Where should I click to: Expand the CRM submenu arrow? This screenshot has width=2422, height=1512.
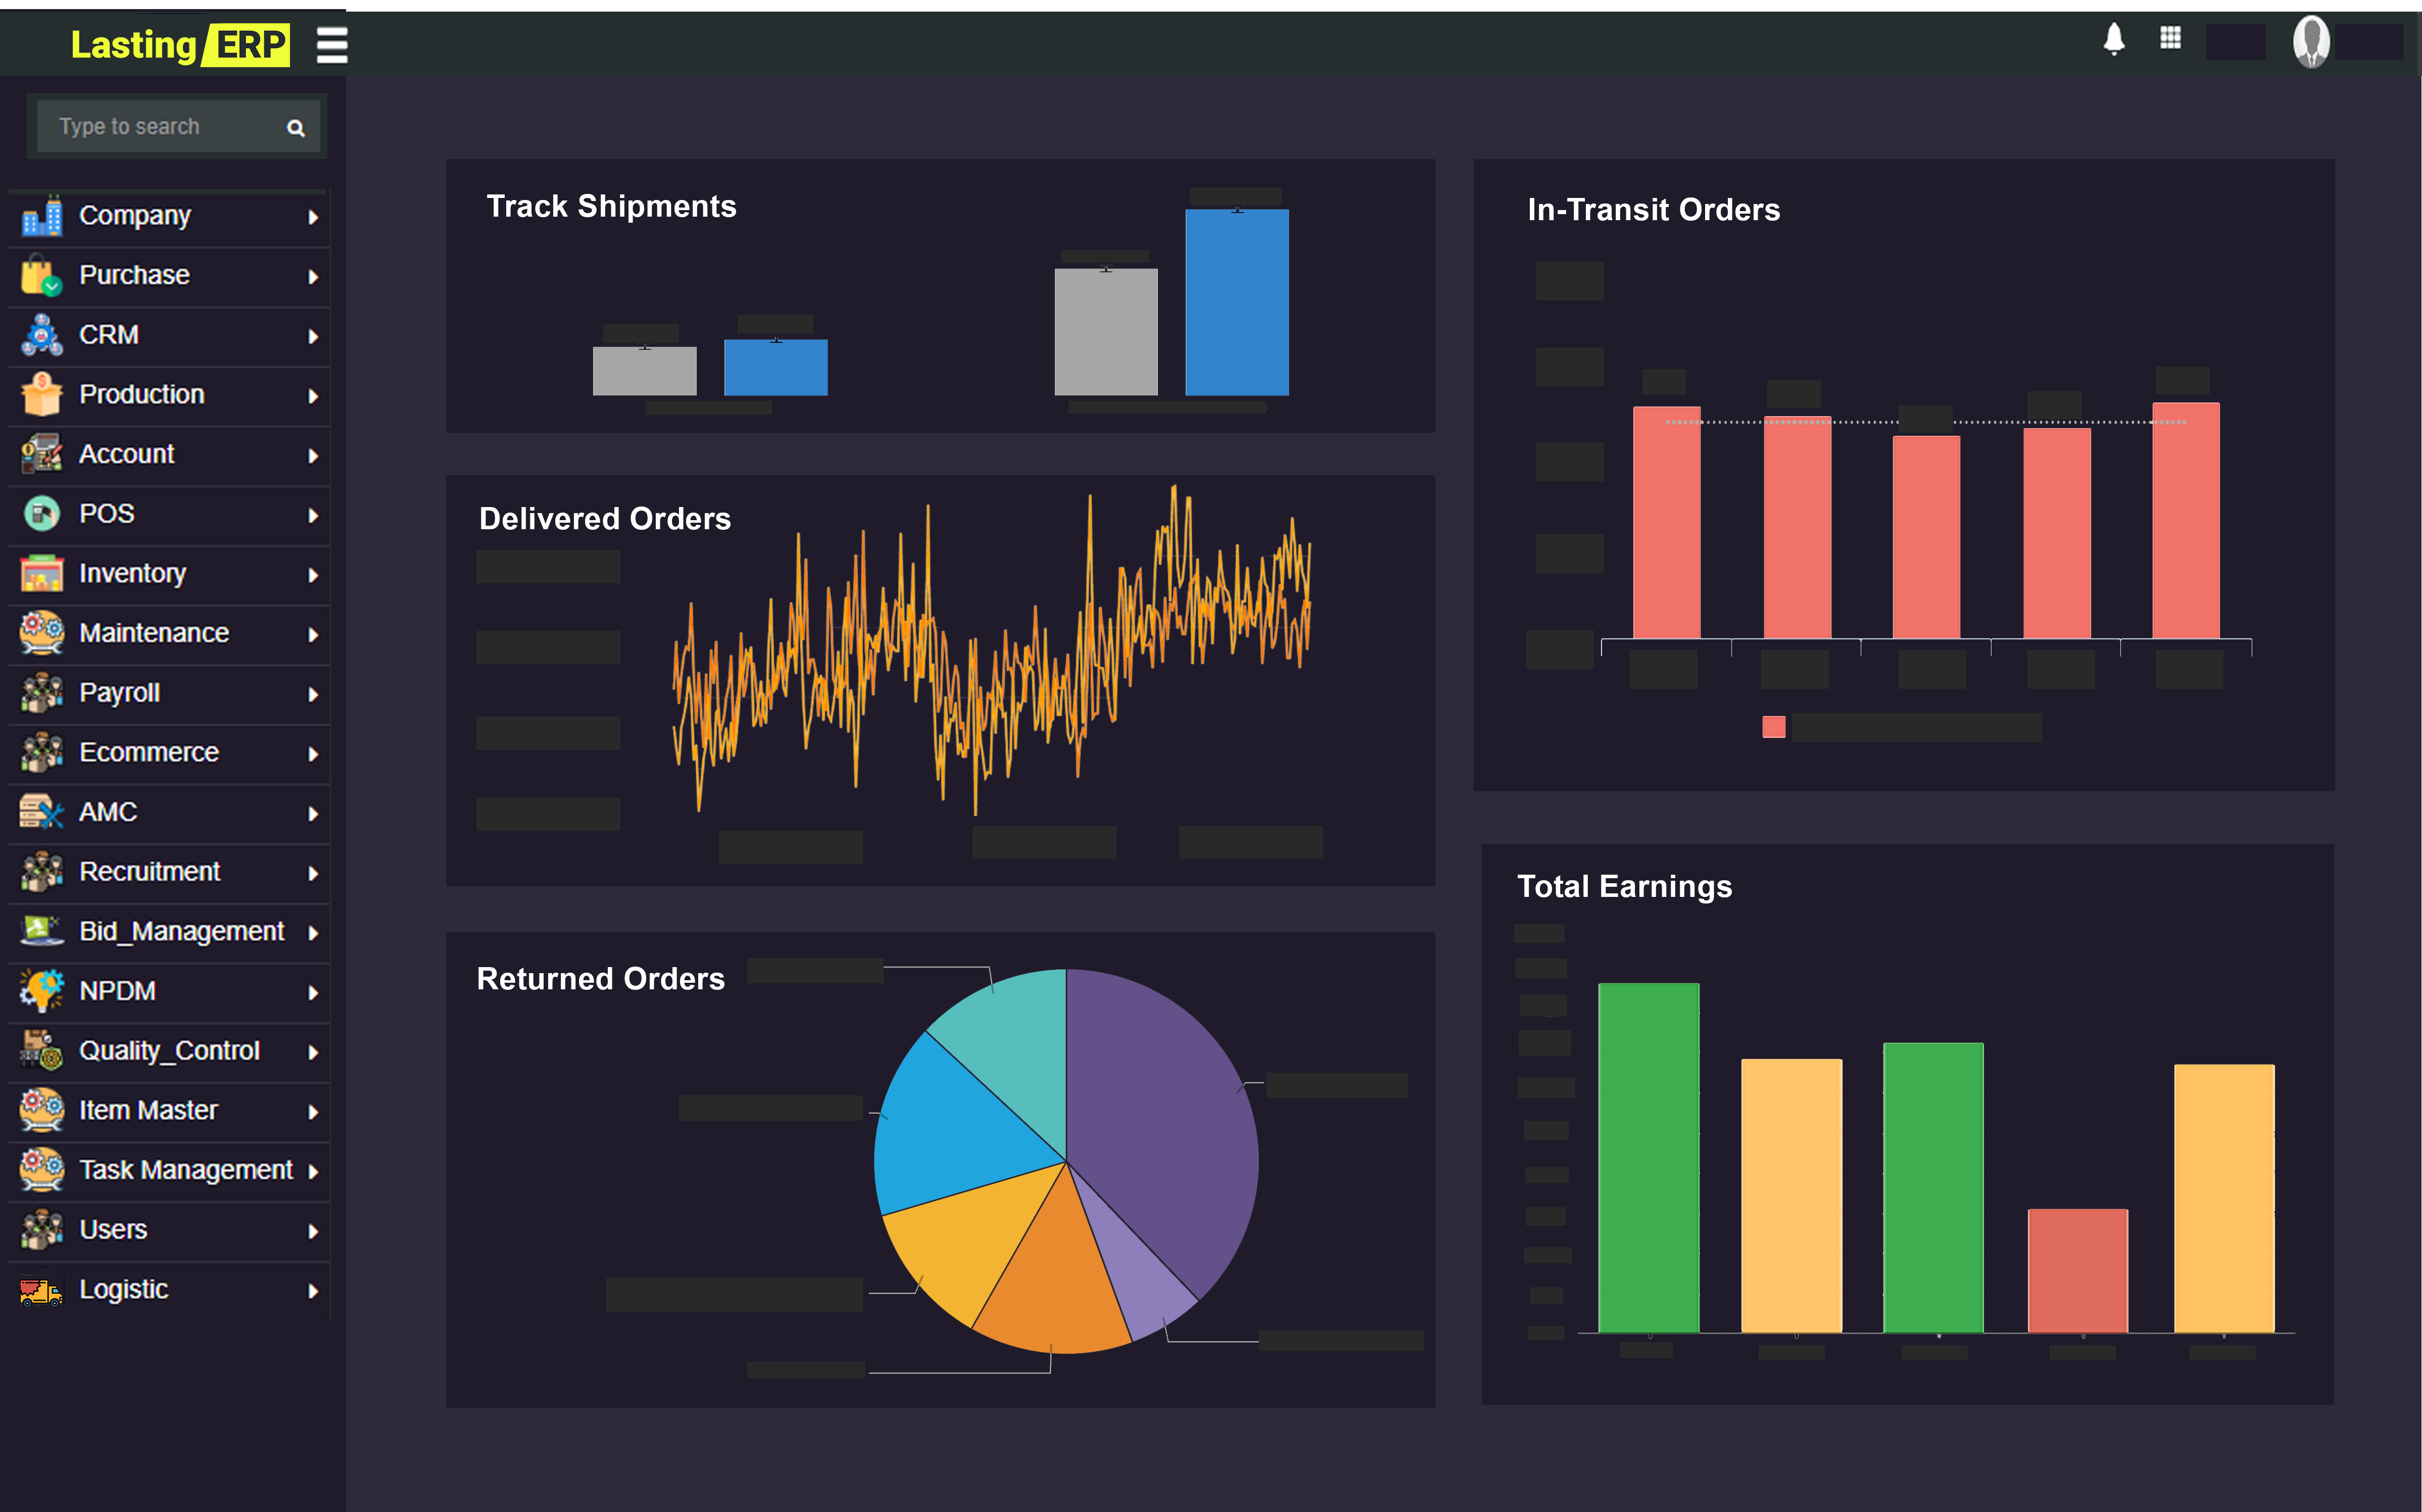[313, 337]
